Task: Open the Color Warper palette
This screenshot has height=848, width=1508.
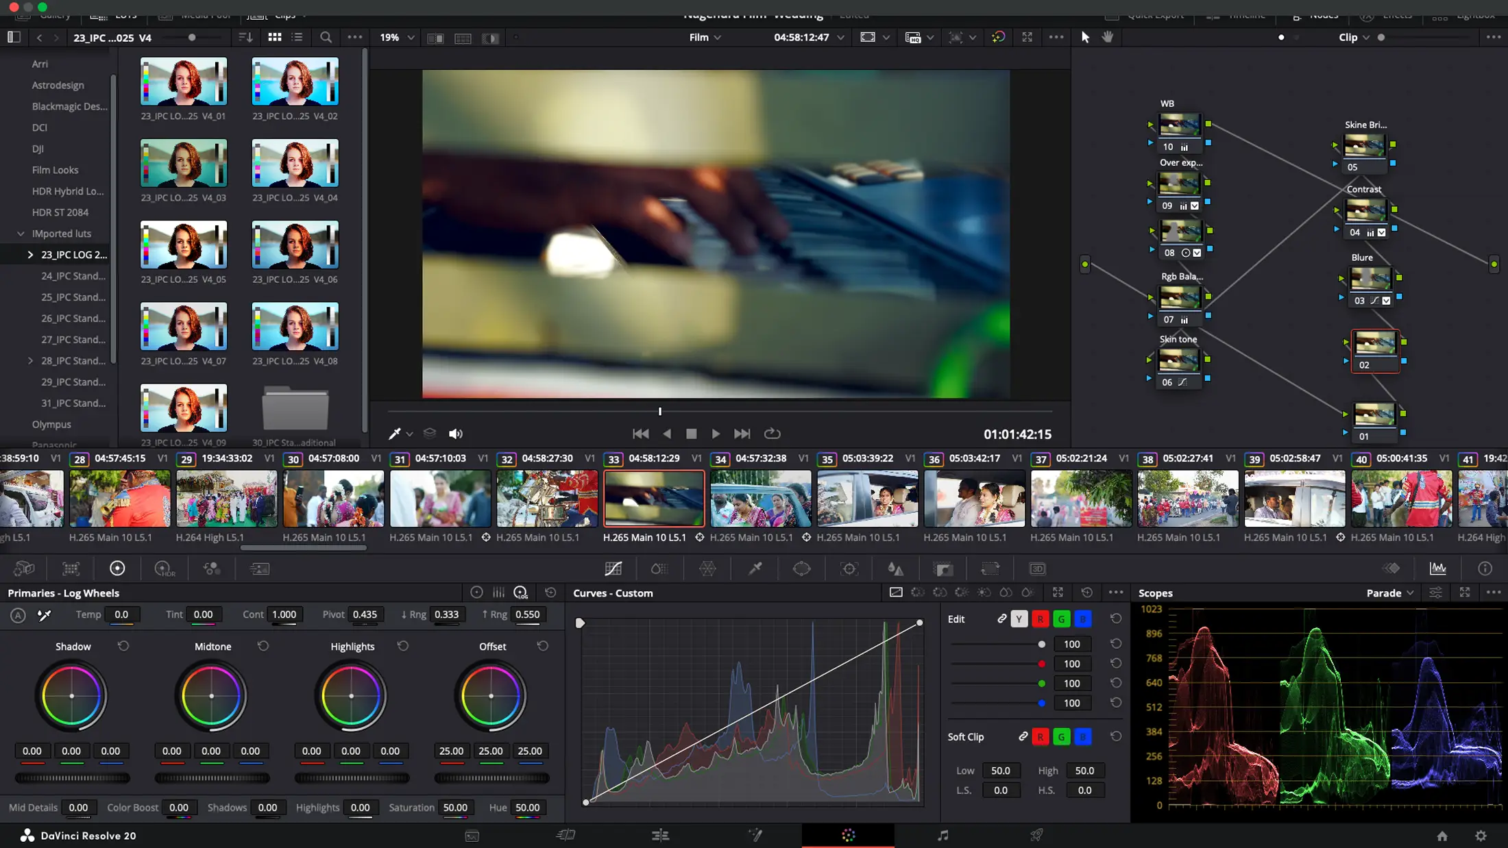Action: (707, 569)
